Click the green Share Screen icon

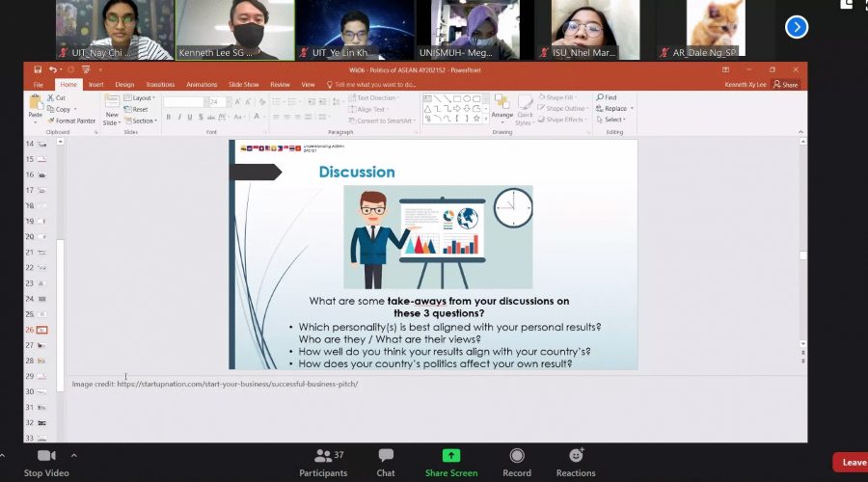450,456
